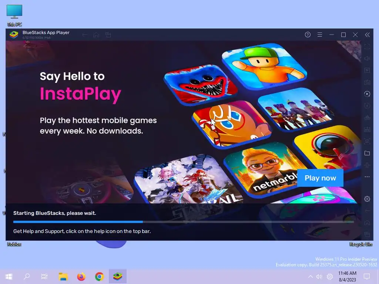Open the BlueStacks help icon

[x=308, y=35]
